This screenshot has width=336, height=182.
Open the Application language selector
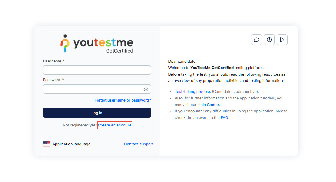(x=71, y=144)
